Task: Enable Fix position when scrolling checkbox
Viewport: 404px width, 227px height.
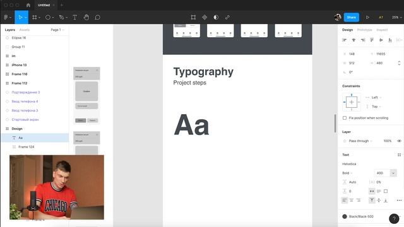Action: click(345, 118)
